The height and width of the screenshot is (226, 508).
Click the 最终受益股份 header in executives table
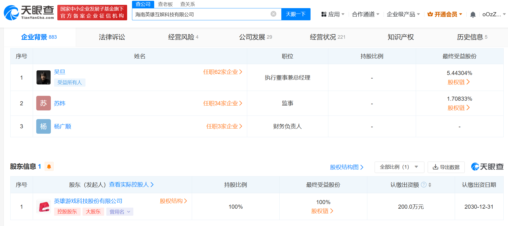tap(460, 56)
